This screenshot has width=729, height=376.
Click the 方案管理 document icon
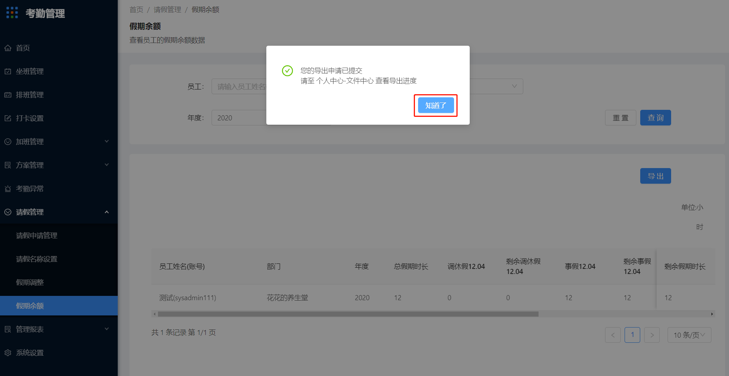pos(8,165)
